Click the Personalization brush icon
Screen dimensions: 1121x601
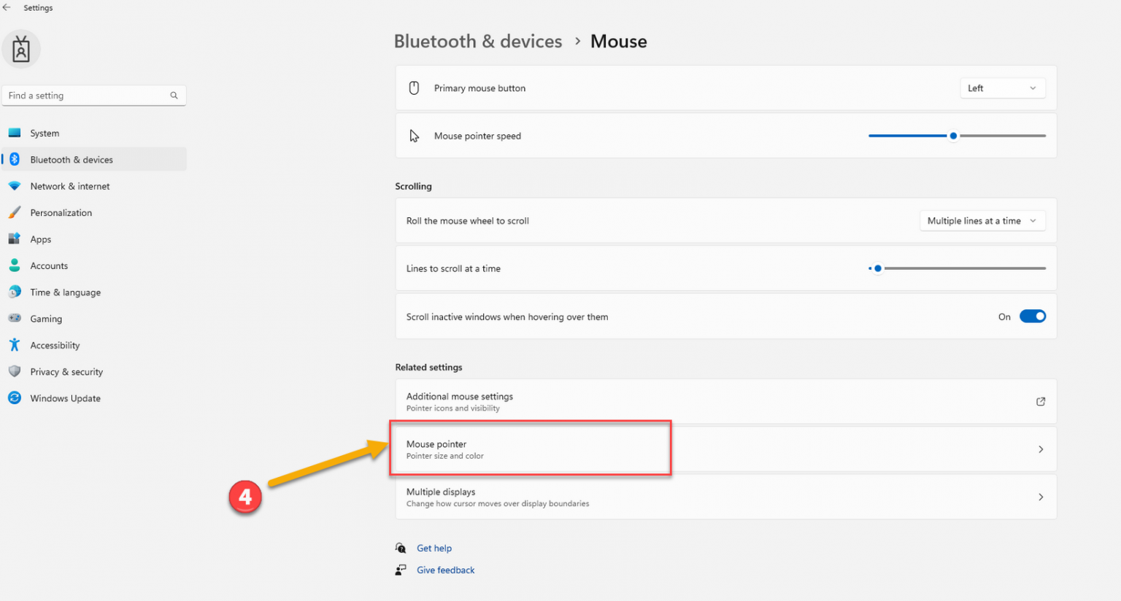tap(15, 212)
